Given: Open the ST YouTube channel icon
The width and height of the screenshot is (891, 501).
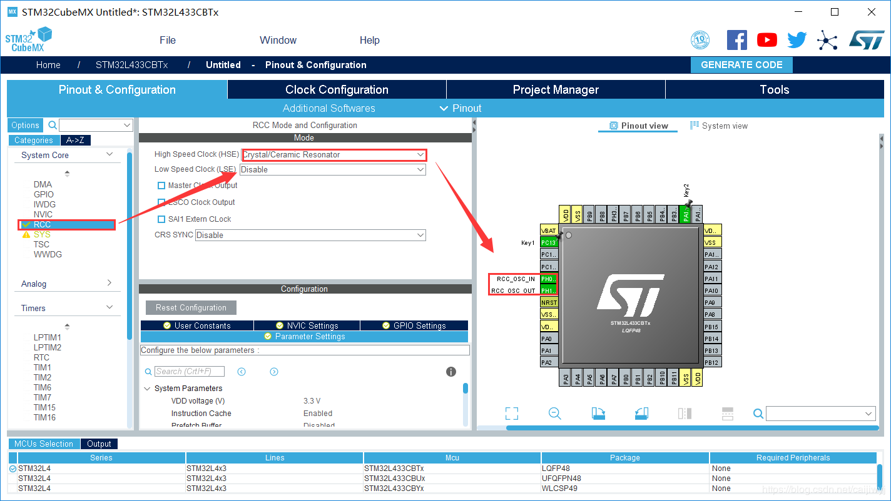Looking at the screenshot, I should 766,41.
